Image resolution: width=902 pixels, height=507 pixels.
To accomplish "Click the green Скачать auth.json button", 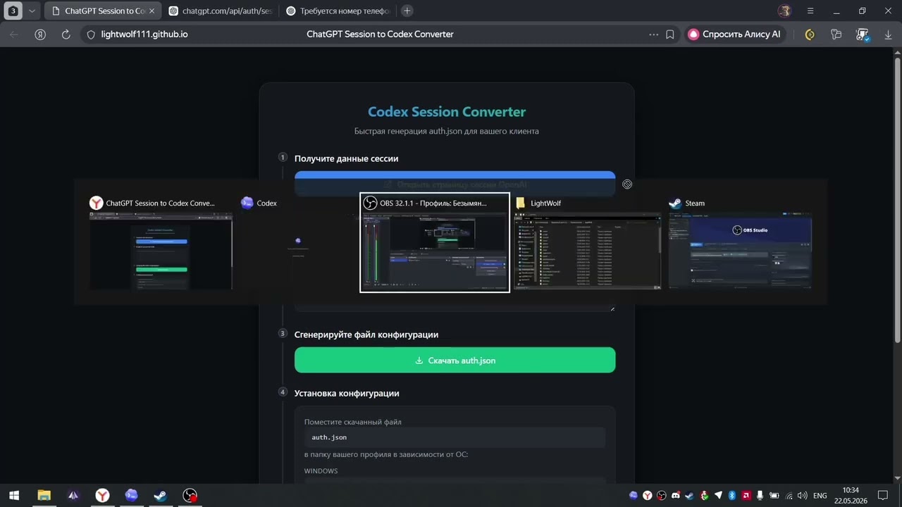I will point(455,361).
